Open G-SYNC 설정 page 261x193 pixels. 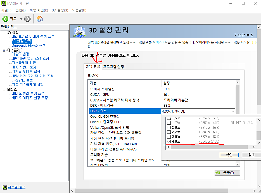coord(22,80)
